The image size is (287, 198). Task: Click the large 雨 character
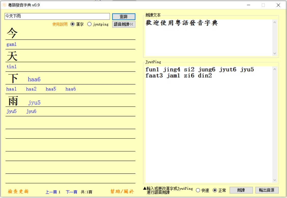[13, 101]
